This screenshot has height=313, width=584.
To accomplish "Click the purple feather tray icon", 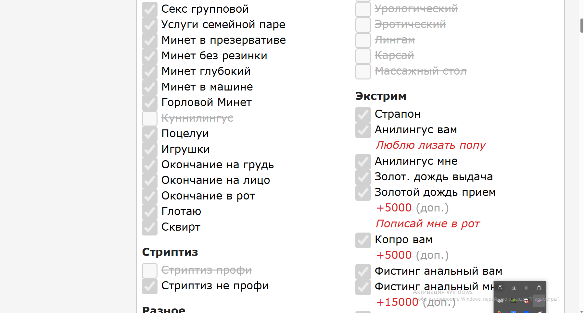I will 539,301.
